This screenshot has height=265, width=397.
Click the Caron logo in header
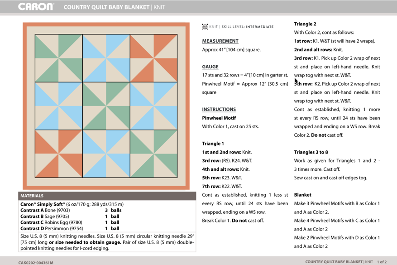pos(36,7)
